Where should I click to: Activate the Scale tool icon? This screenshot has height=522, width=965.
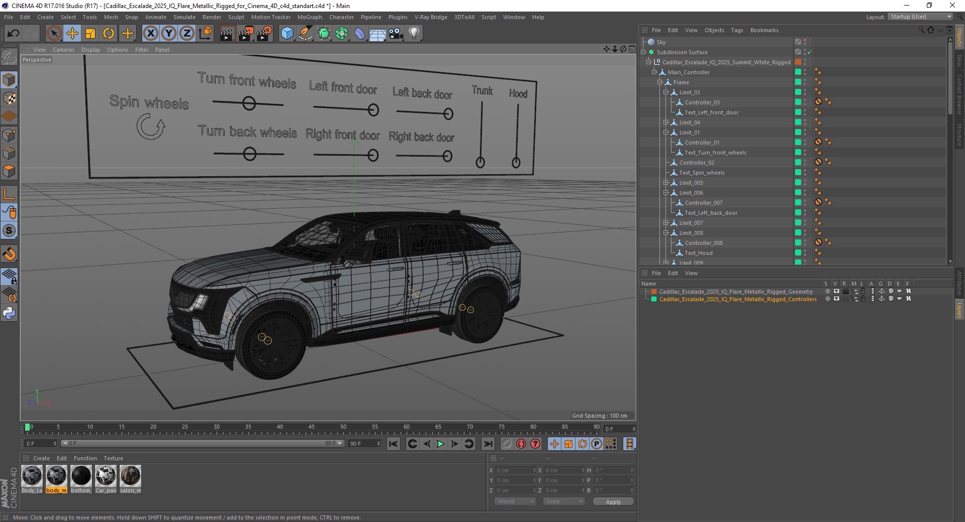click(x=90, y=34)
